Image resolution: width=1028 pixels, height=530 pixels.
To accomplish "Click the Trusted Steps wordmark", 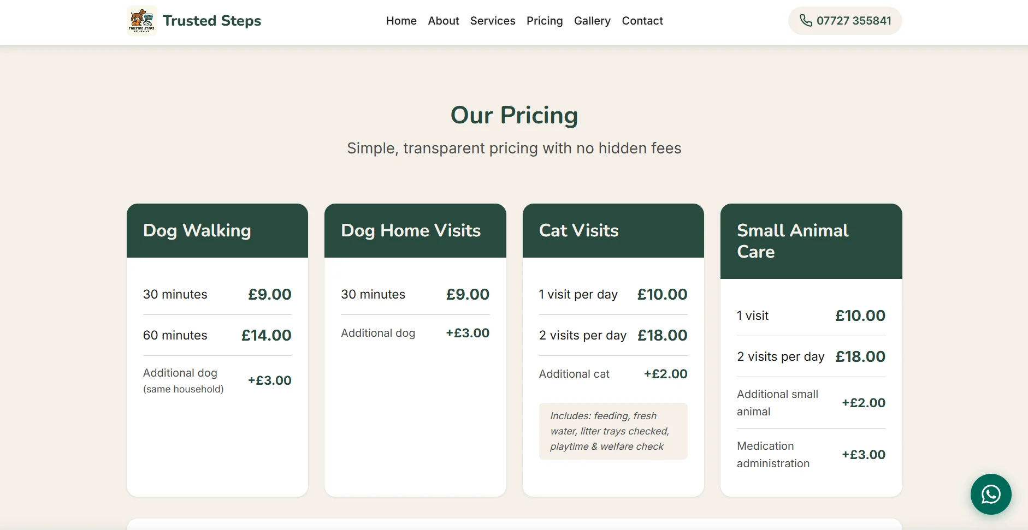I will coord(212,21).
